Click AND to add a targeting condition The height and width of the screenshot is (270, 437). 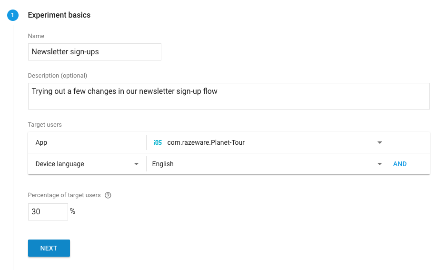[x=399, y=164]
